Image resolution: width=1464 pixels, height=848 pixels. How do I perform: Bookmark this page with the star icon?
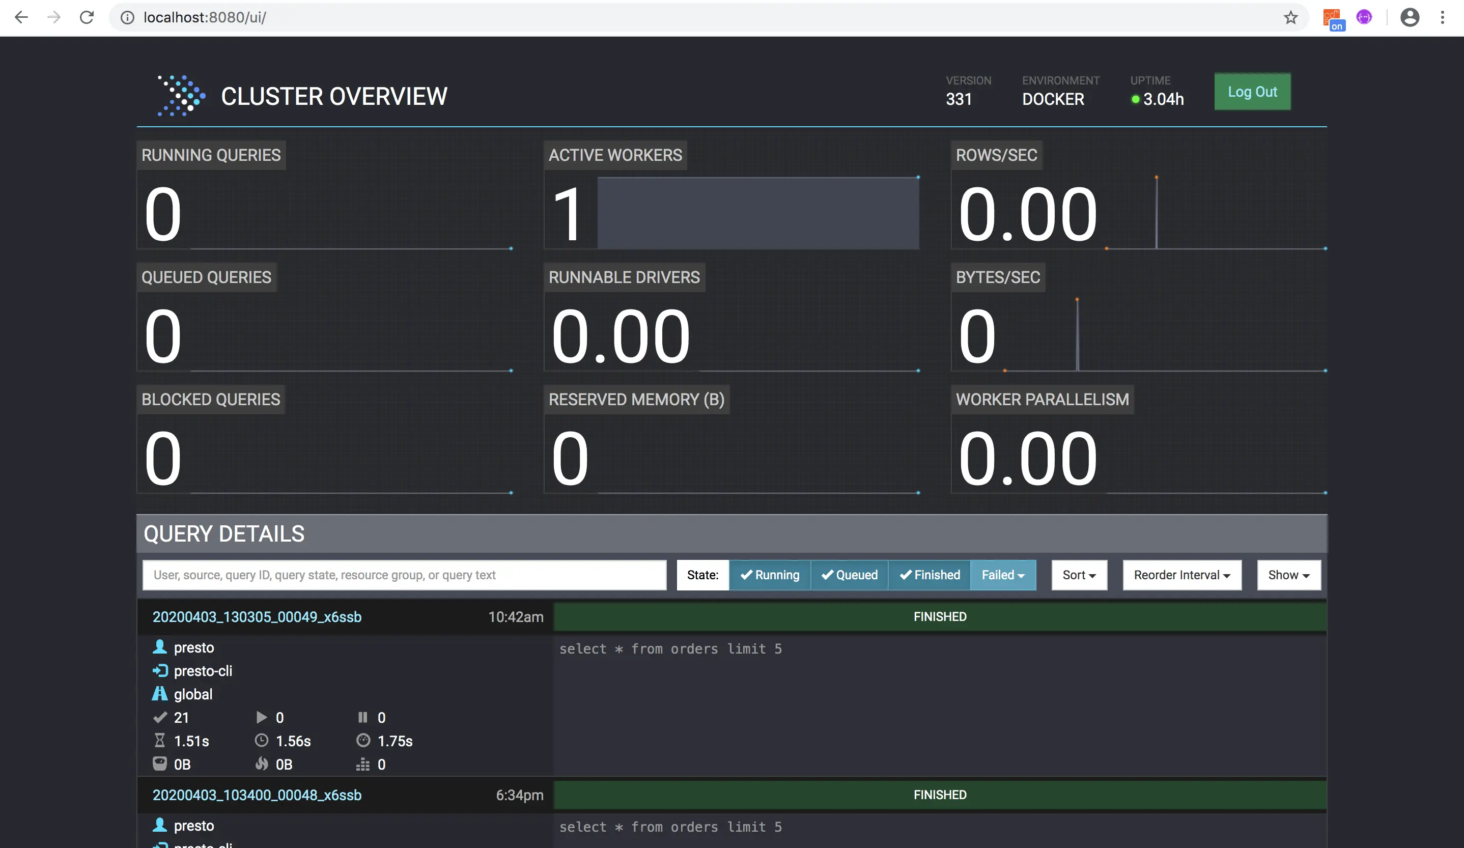1290,17
